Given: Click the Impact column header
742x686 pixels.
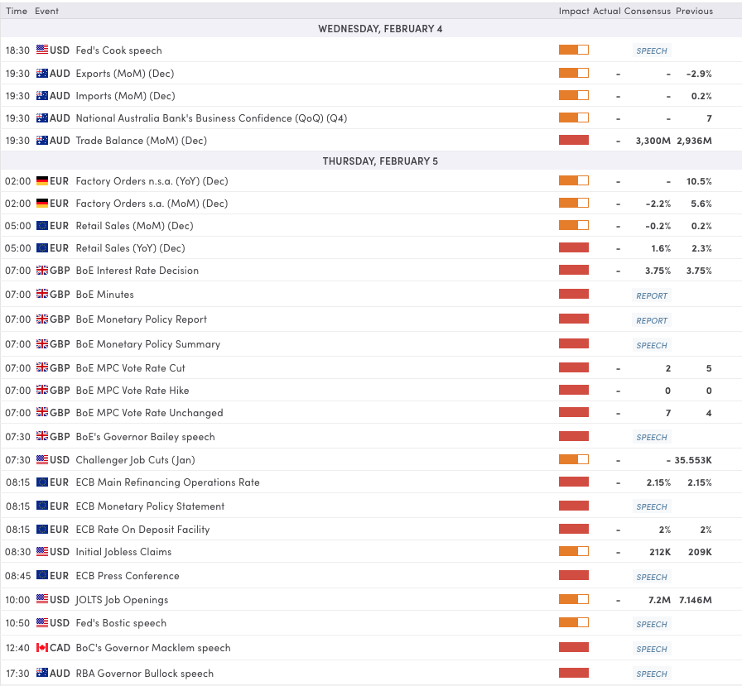Looking at the screenshot, I should point(574,11).
